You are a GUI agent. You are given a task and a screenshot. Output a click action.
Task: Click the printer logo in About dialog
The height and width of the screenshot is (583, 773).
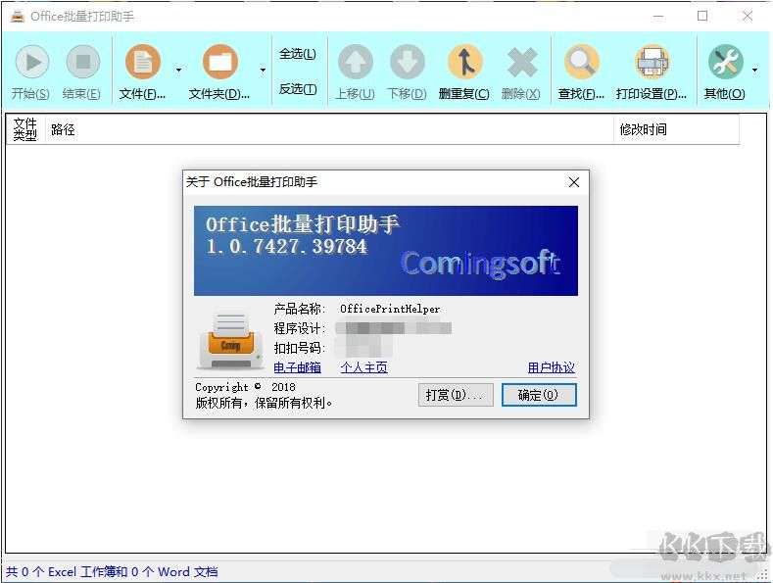coord(231,341)
